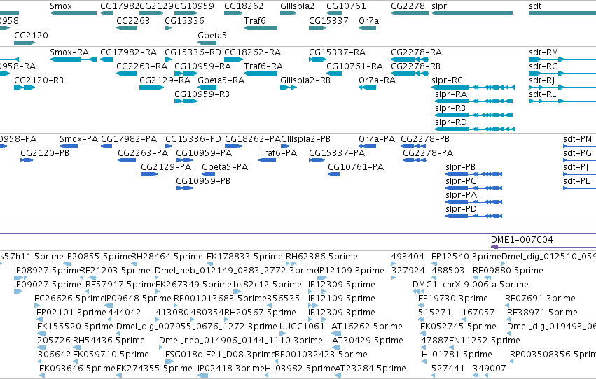Click the EP19730.3prime EST
The height and width of the screenshot is (379, 596).
coord(421,306)
